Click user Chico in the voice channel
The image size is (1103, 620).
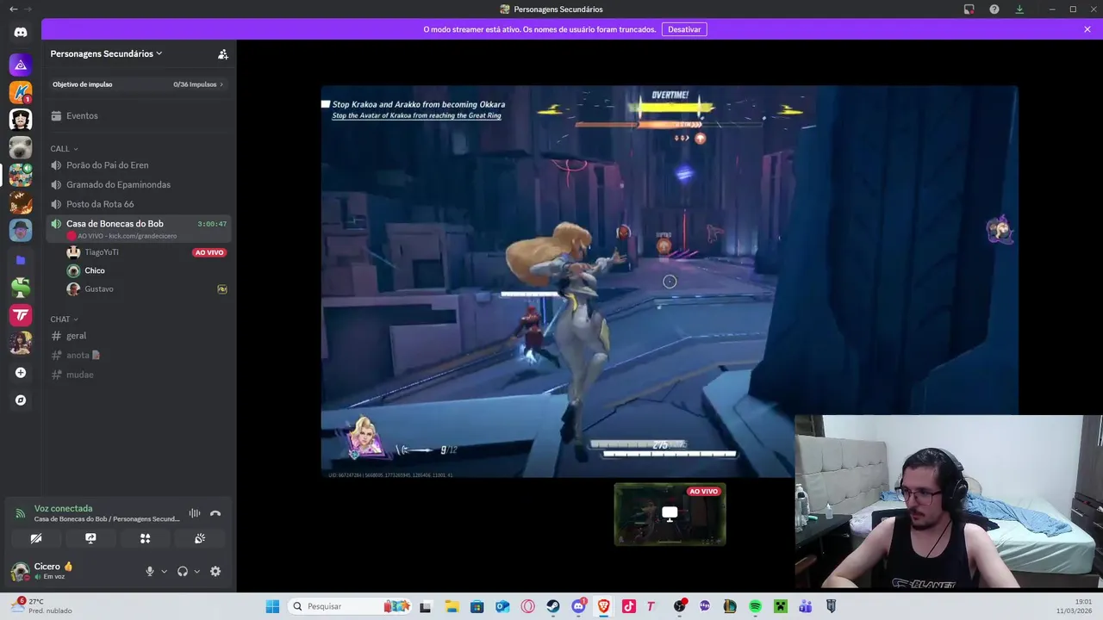pos(95,270)
